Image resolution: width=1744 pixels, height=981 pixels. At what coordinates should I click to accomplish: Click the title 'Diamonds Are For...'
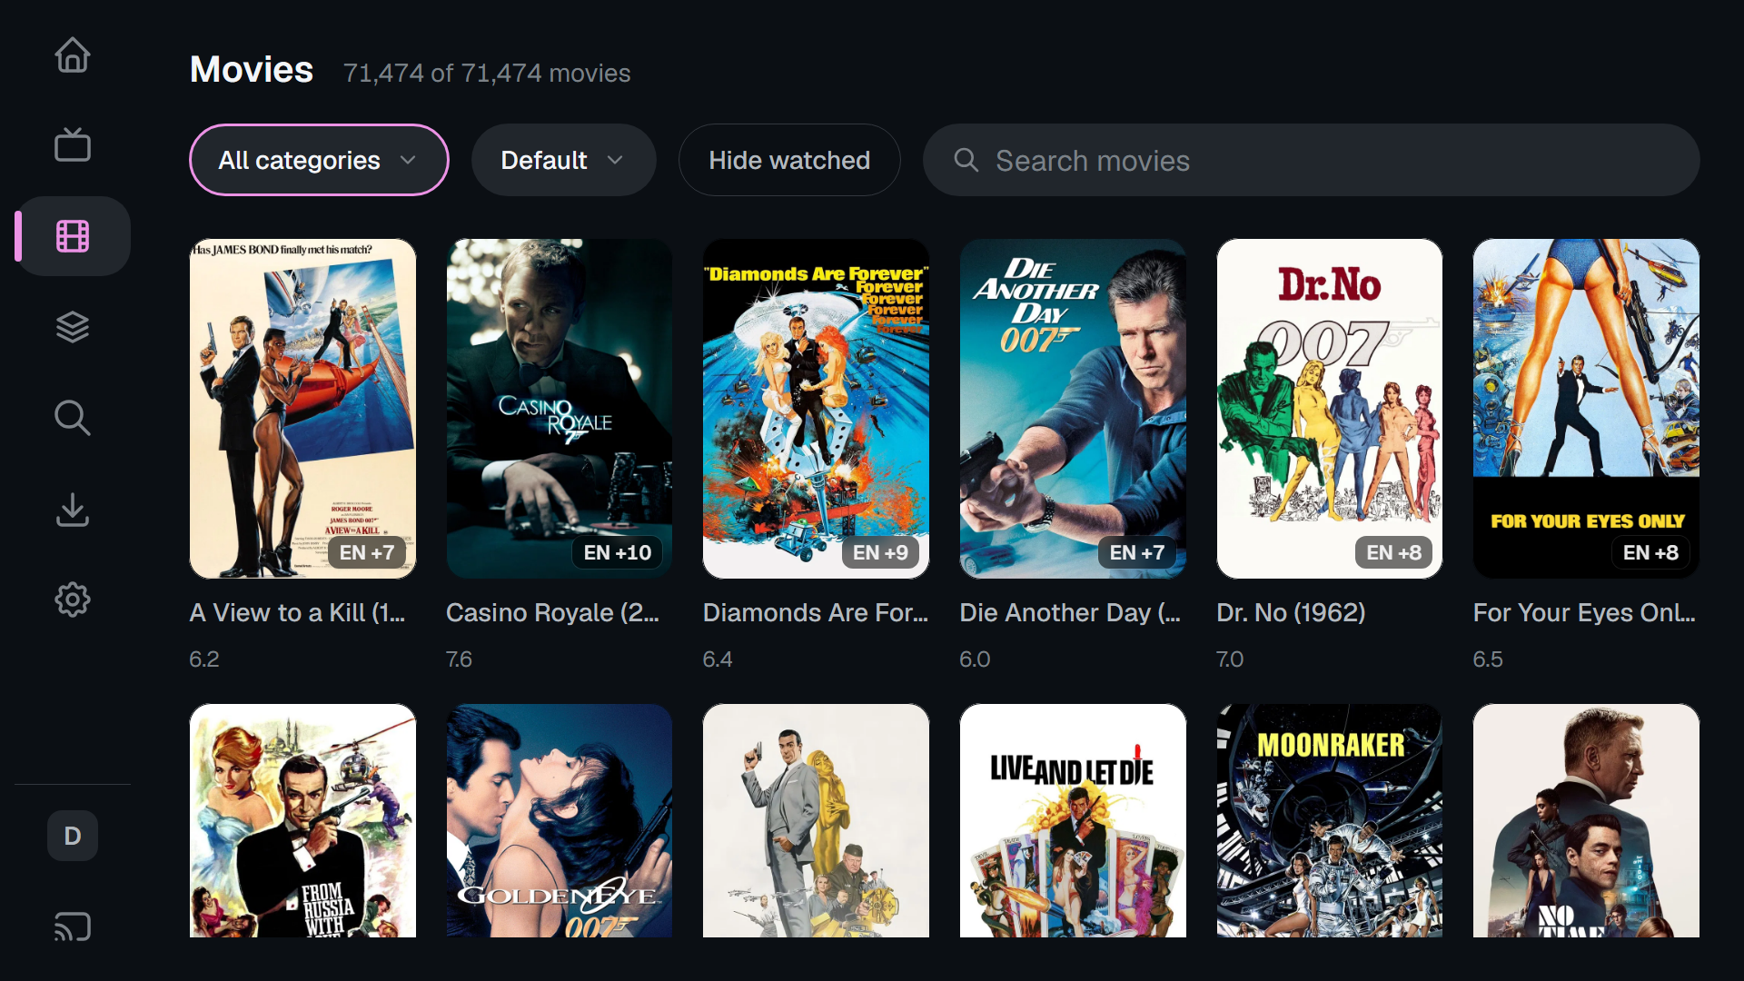click(816, 613)
